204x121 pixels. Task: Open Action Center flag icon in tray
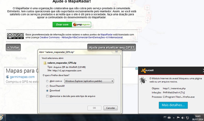point(178,118)
